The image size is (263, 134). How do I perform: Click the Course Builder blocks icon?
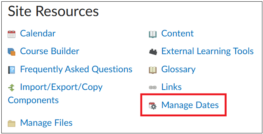[x=11, y=52]
